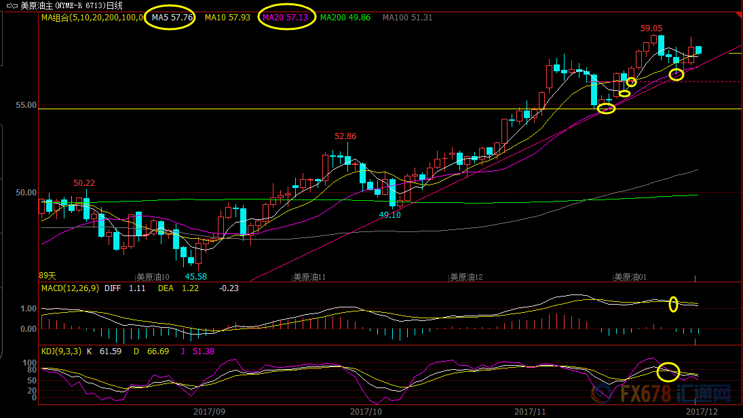Select the 美原油01 contract marker
This screenshot has height=418, width=743.
pos(630,277)
